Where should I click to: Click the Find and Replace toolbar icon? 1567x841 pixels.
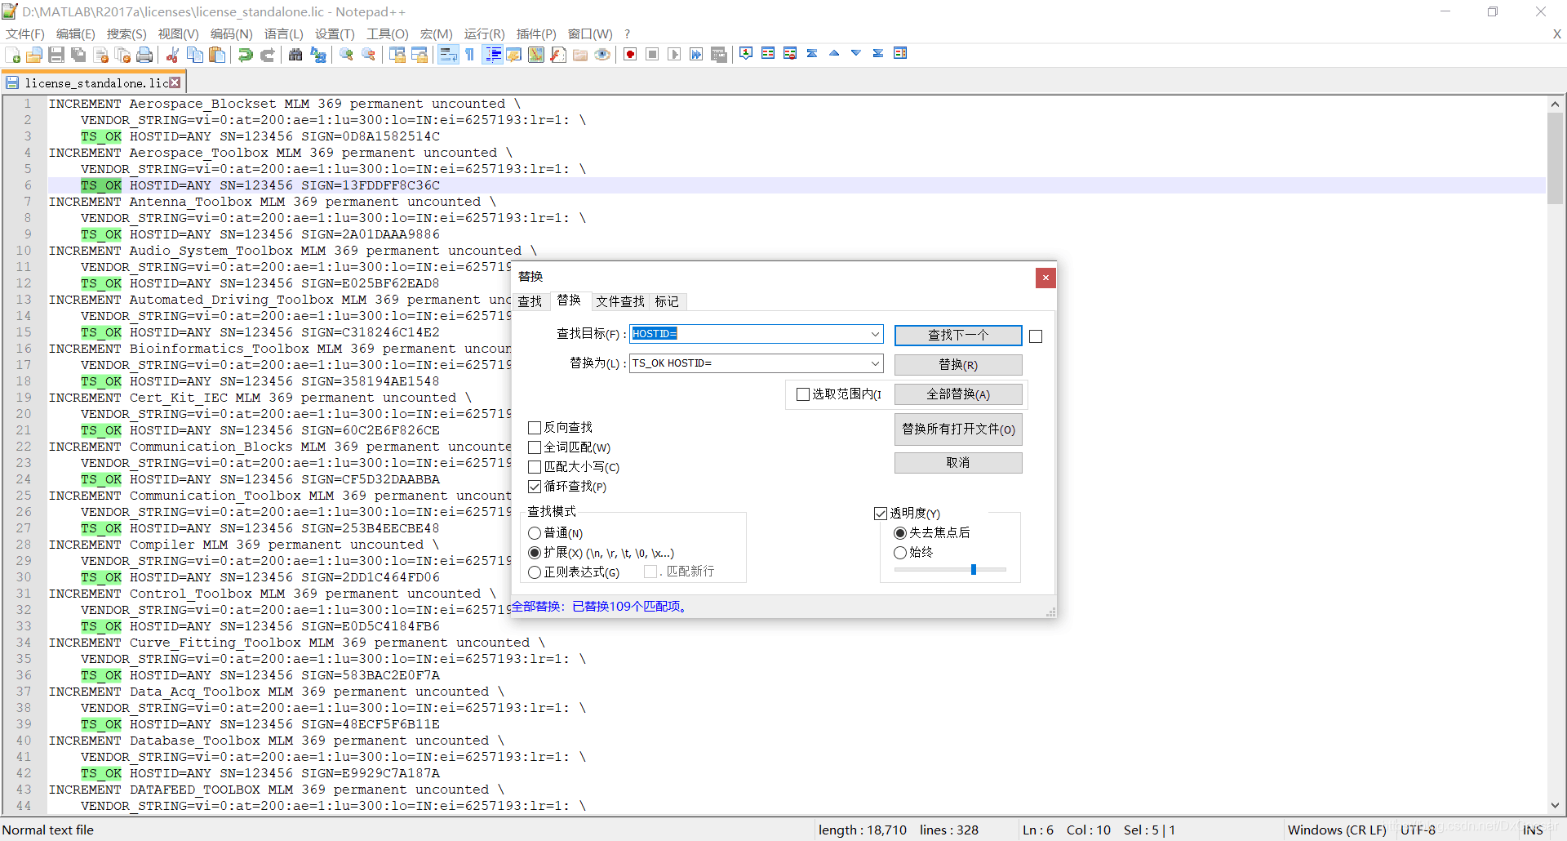point(318,55)
